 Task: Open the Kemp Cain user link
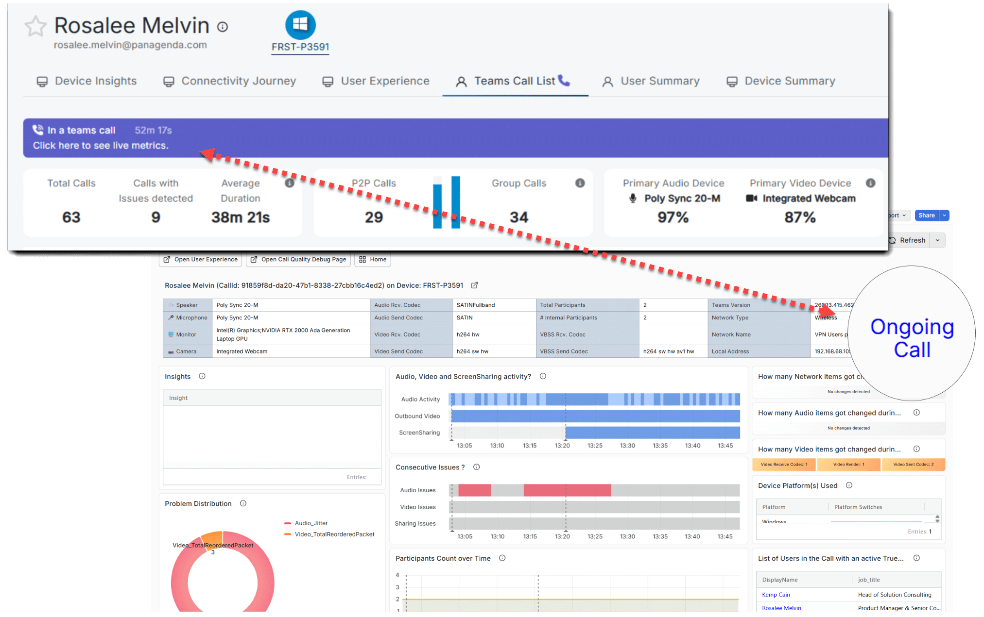coord(776,595)
